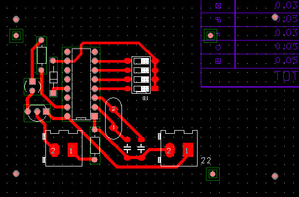The image size is (299, 197).
Task: Click the crystal pad labeled 2
Action: 114,109
